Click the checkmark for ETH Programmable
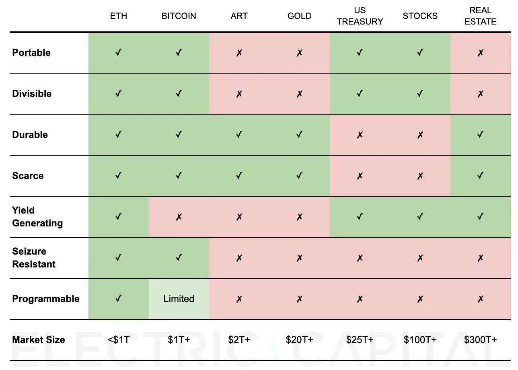Image resolution: width=518 pixels, height=370 pixels. pyautogui.click(x=118, y=299)
